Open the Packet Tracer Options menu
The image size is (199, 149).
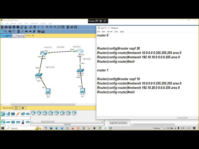point(13,24)
